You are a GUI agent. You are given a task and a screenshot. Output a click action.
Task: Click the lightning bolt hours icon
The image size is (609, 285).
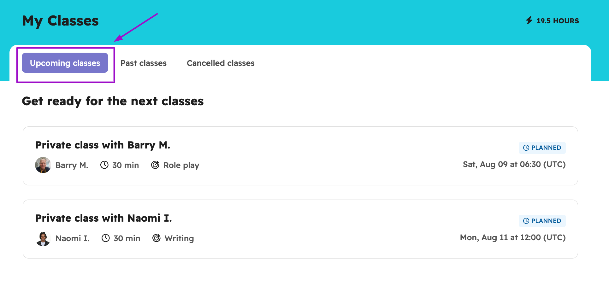[529, 20]
